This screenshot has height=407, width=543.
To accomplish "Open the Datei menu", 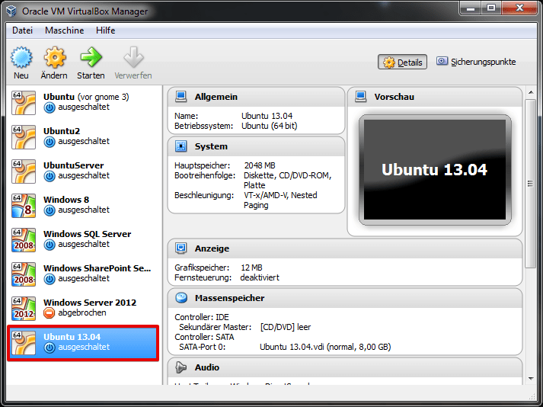I will coord(23,30).
